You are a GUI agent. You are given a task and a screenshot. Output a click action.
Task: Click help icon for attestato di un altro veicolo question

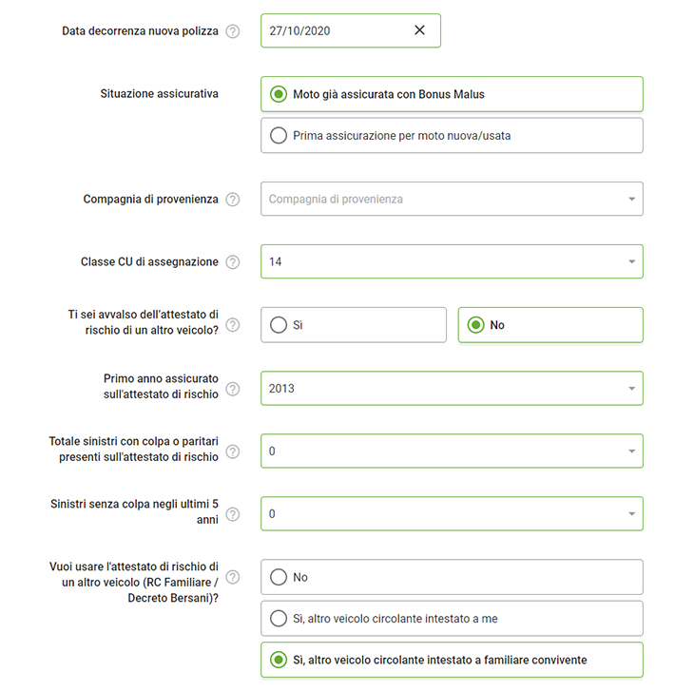click(x=233, y=325)
